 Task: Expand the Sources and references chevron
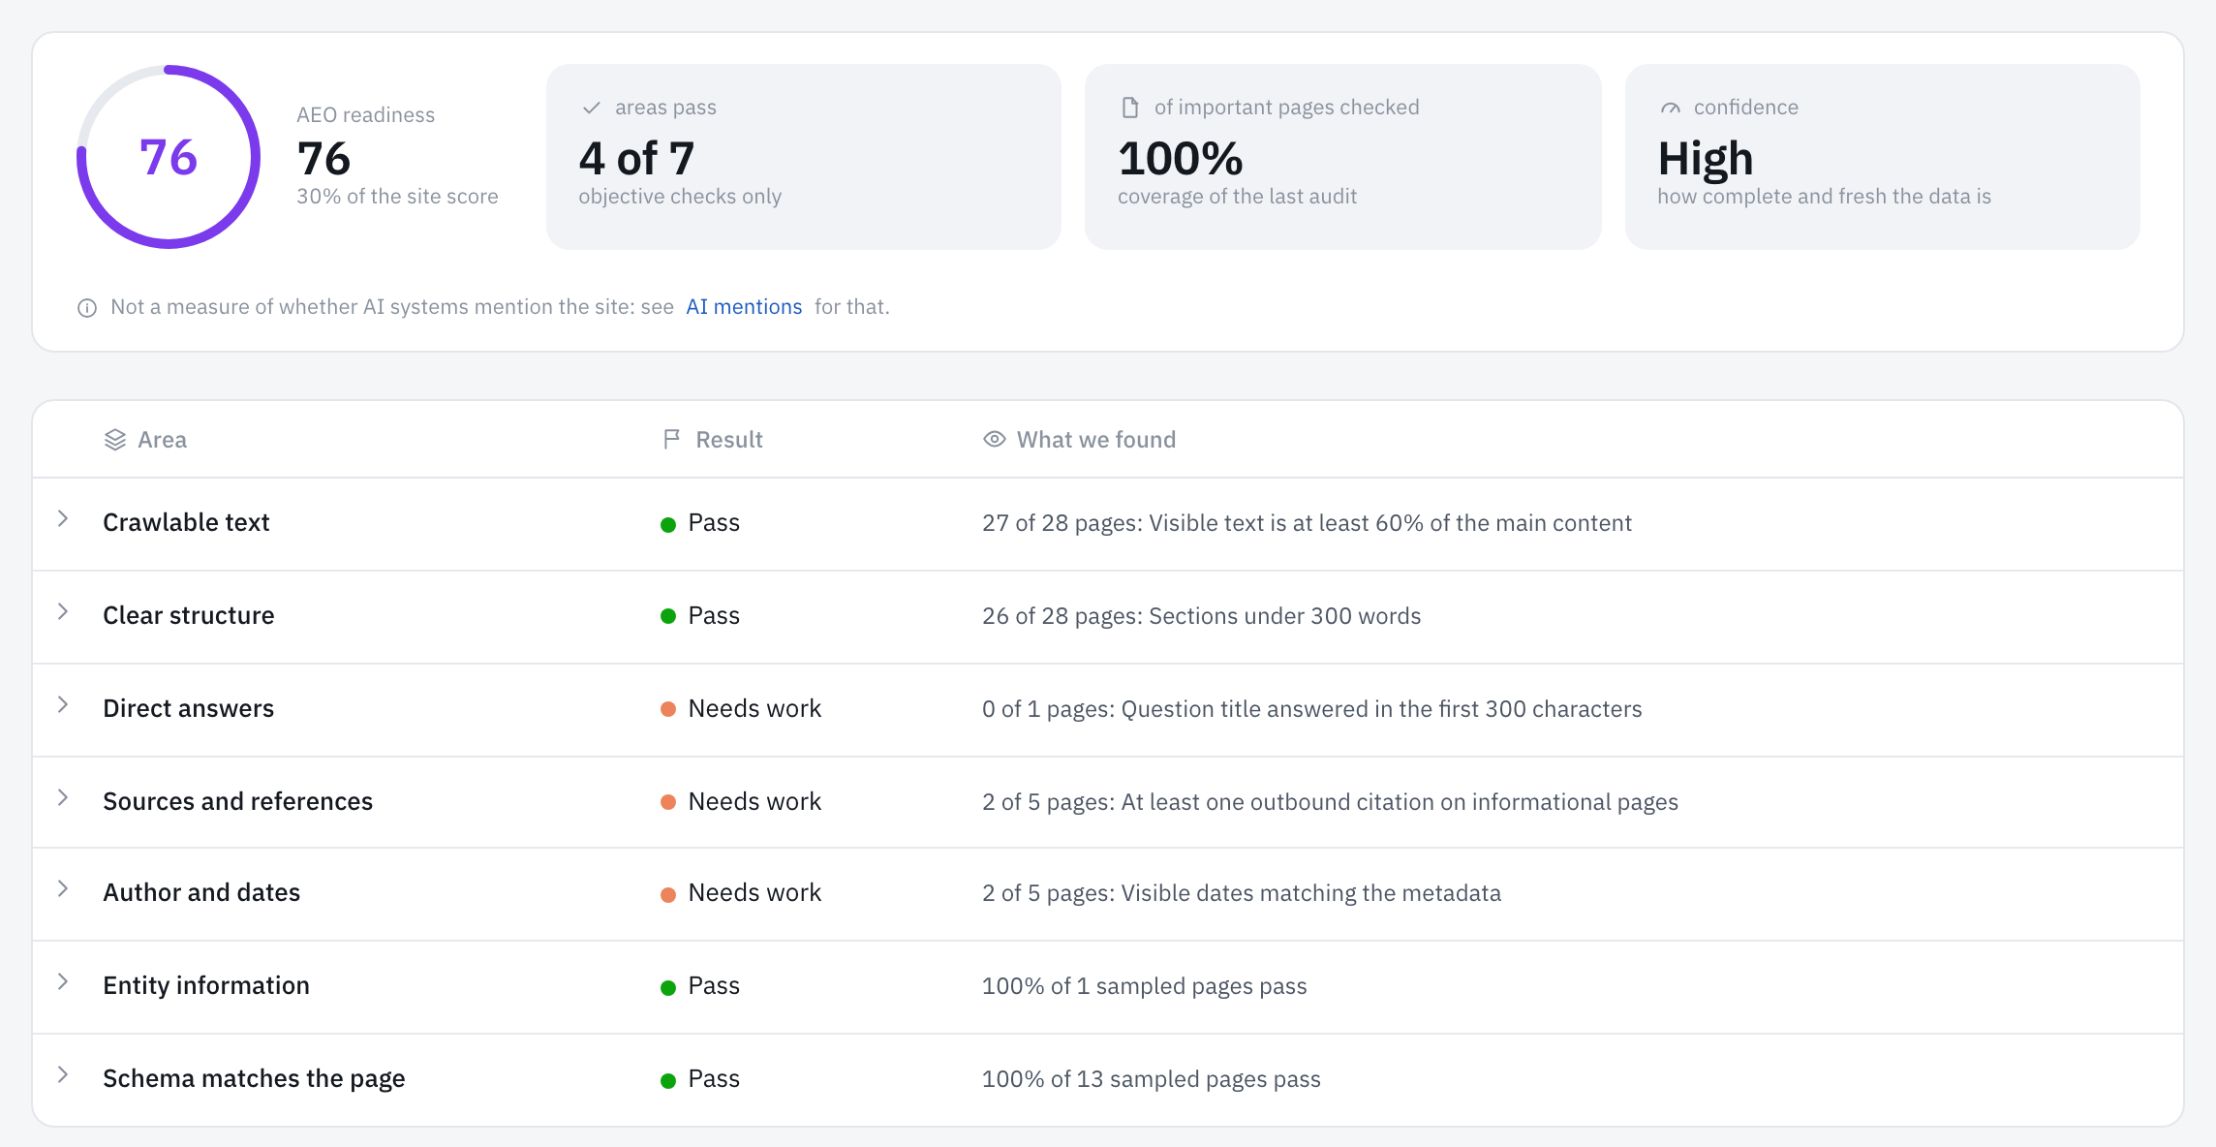coord(63,798)
